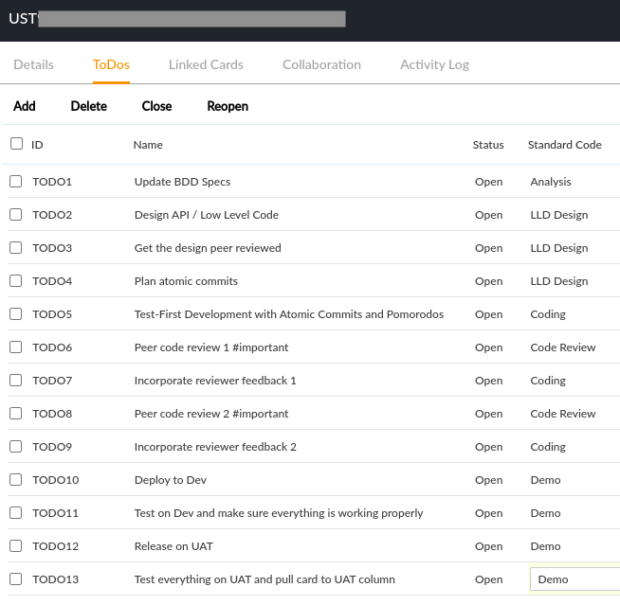Open the Standard Code field for TODO13
Viewport: 620px width, 605px height.
574,579
